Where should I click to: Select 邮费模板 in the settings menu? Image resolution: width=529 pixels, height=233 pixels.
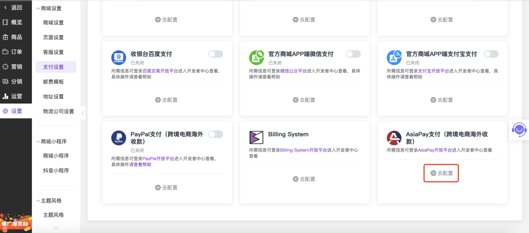pos(53,82)
